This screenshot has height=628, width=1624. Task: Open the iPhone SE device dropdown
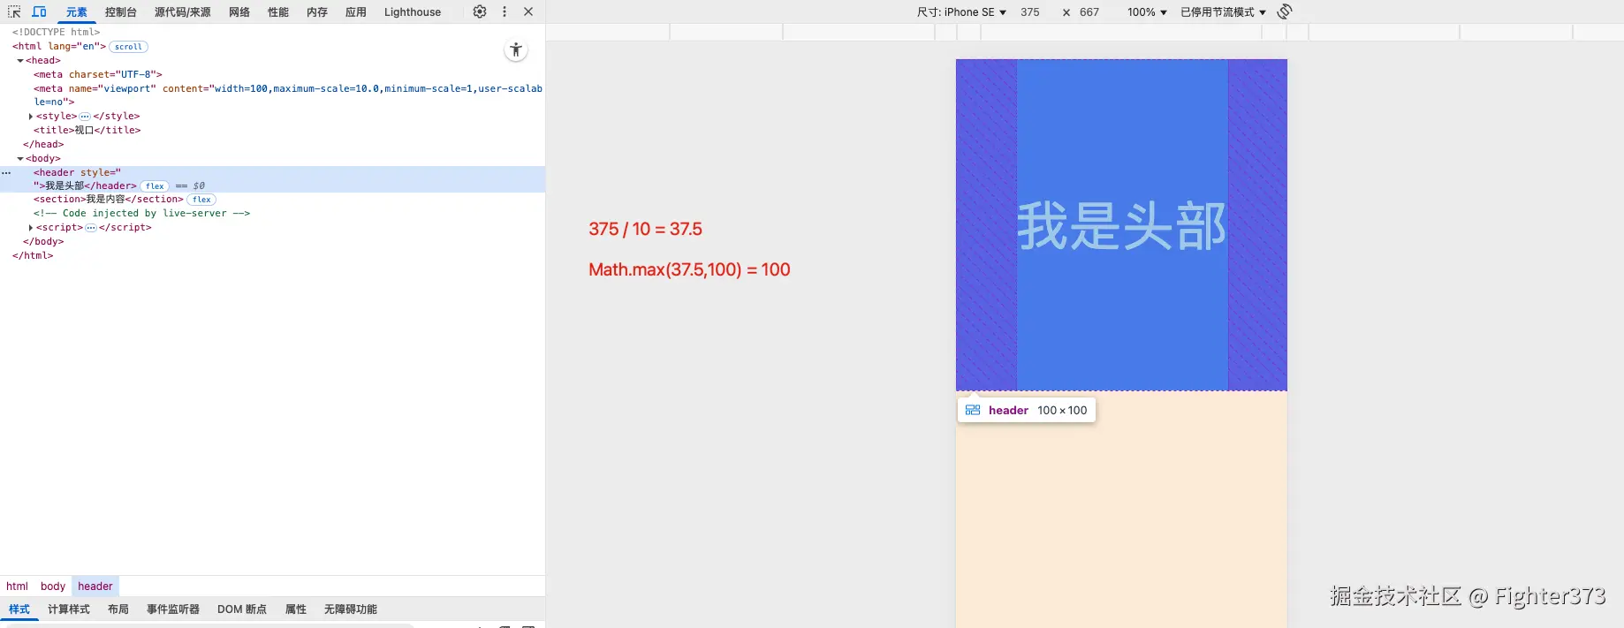click(x=961, y=12)
